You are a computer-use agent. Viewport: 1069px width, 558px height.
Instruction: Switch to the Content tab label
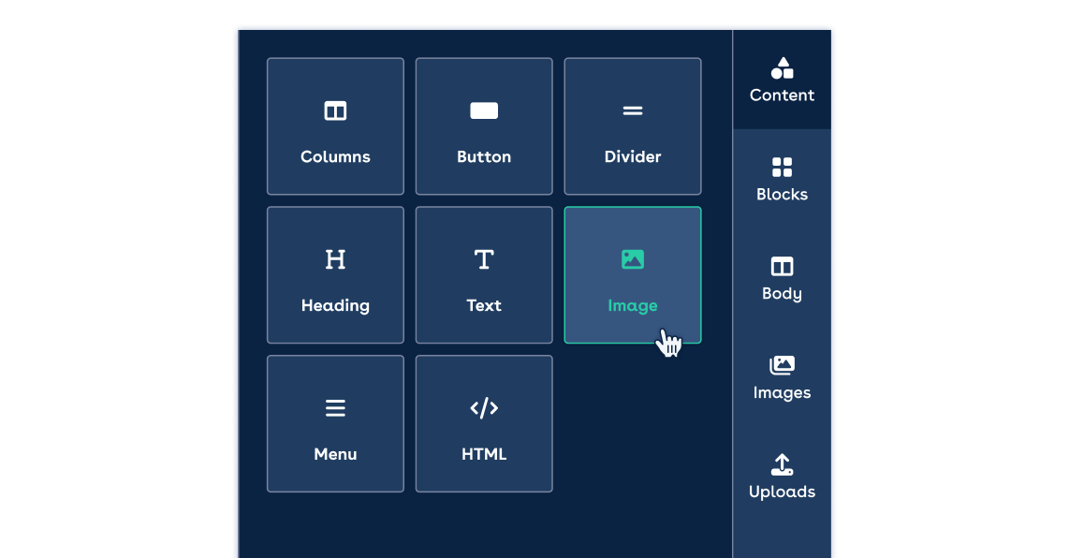coord(782,95)
